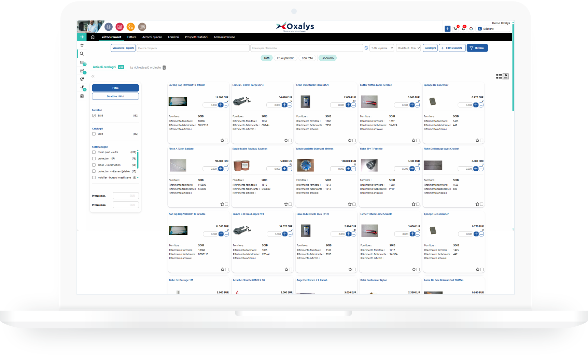
Task: Open the shopping cart with 2 items
Action: (455, 29)
